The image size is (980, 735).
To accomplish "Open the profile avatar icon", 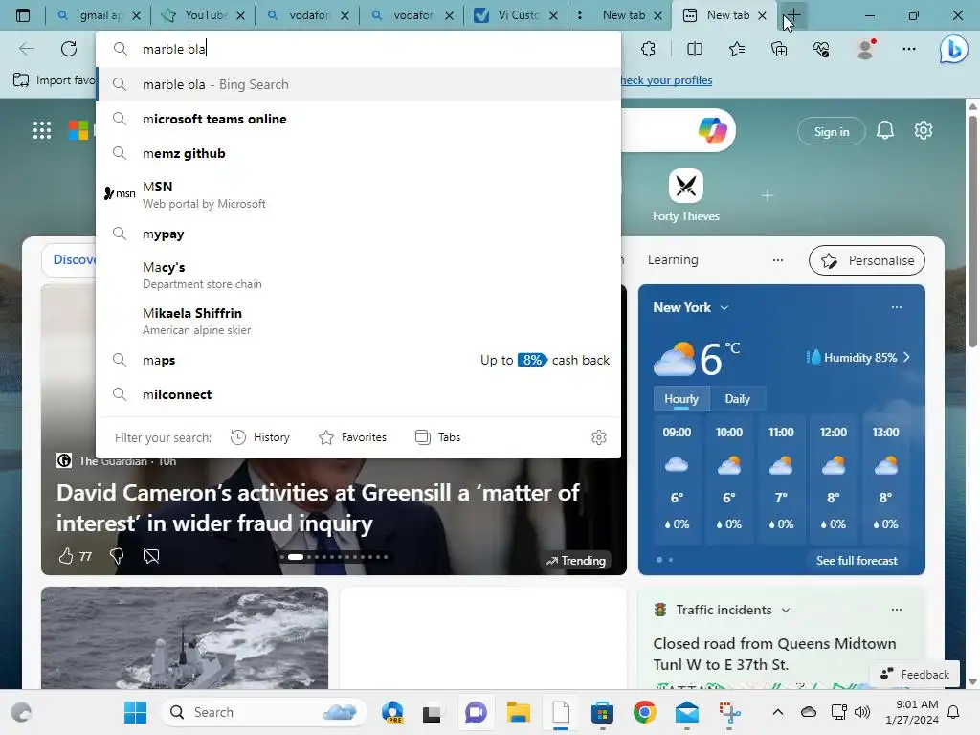I will pos(865,49).
